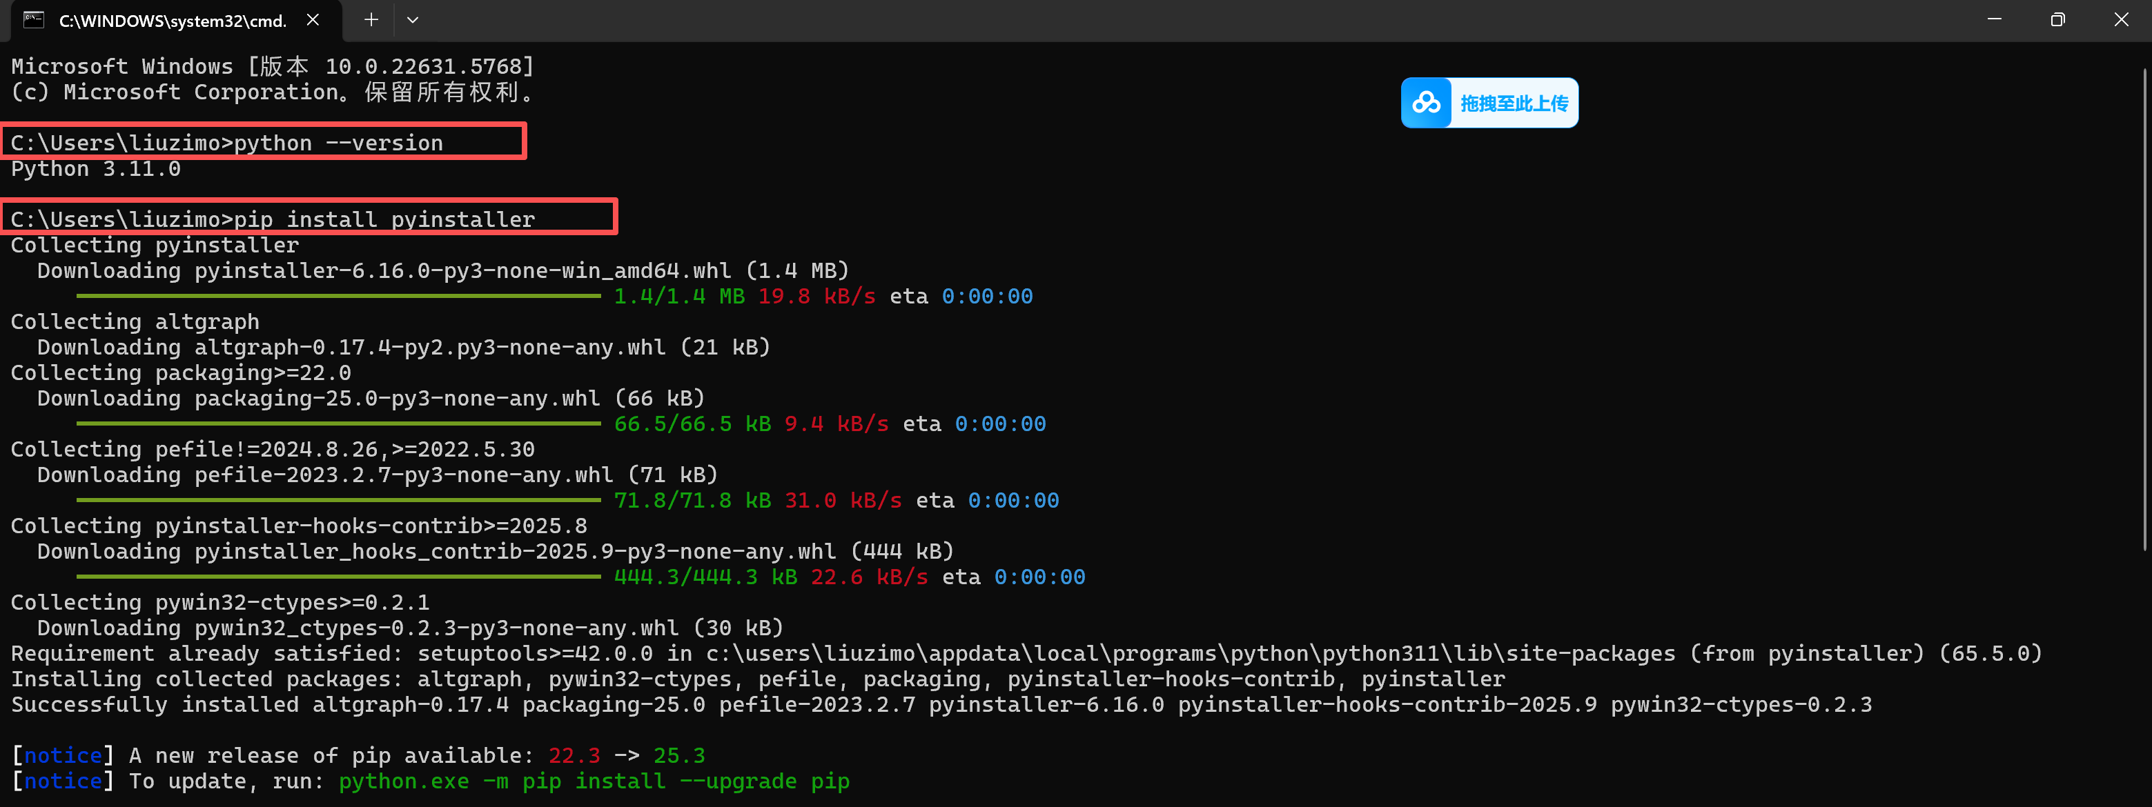This screenshot has height=807, width=2152.
Task: Click the red pip version 22.3 text
Action: click(x=574, y=755)
